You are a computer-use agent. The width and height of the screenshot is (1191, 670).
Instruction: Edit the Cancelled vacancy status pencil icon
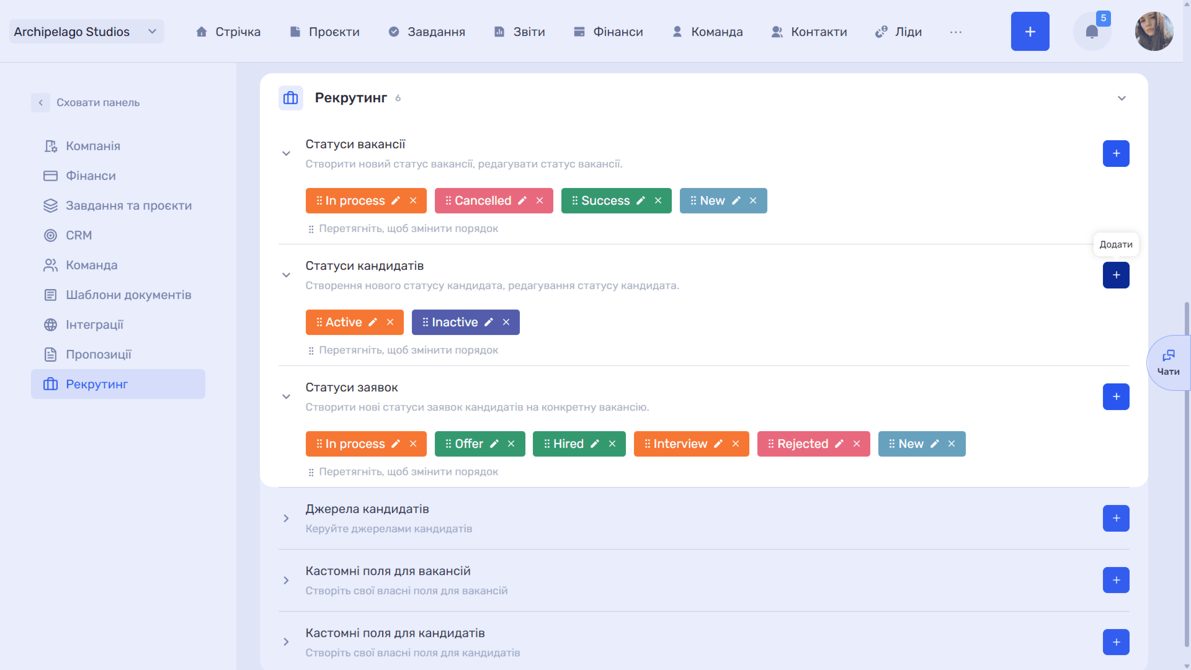tap(522, 201)
